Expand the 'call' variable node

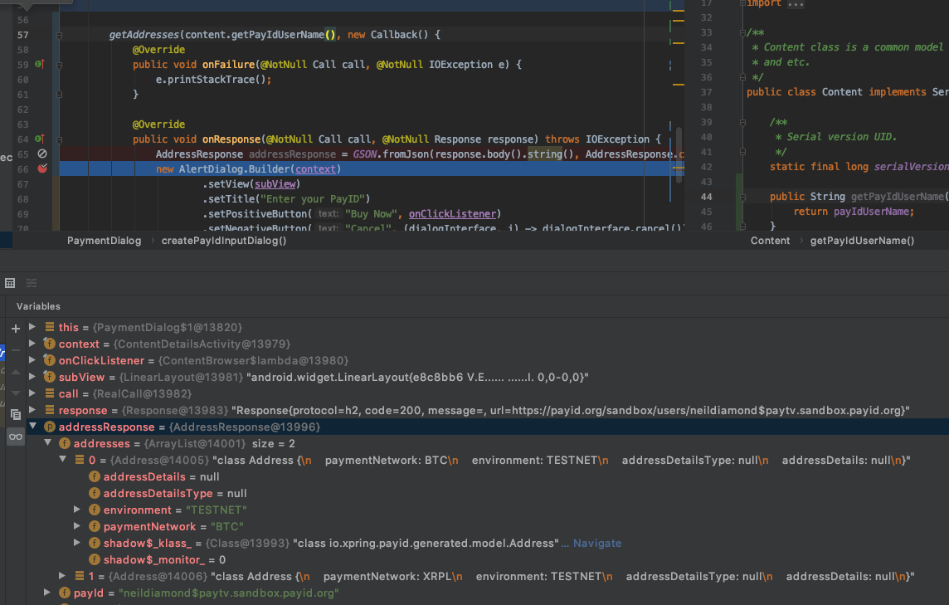click(x=32, y=393)
